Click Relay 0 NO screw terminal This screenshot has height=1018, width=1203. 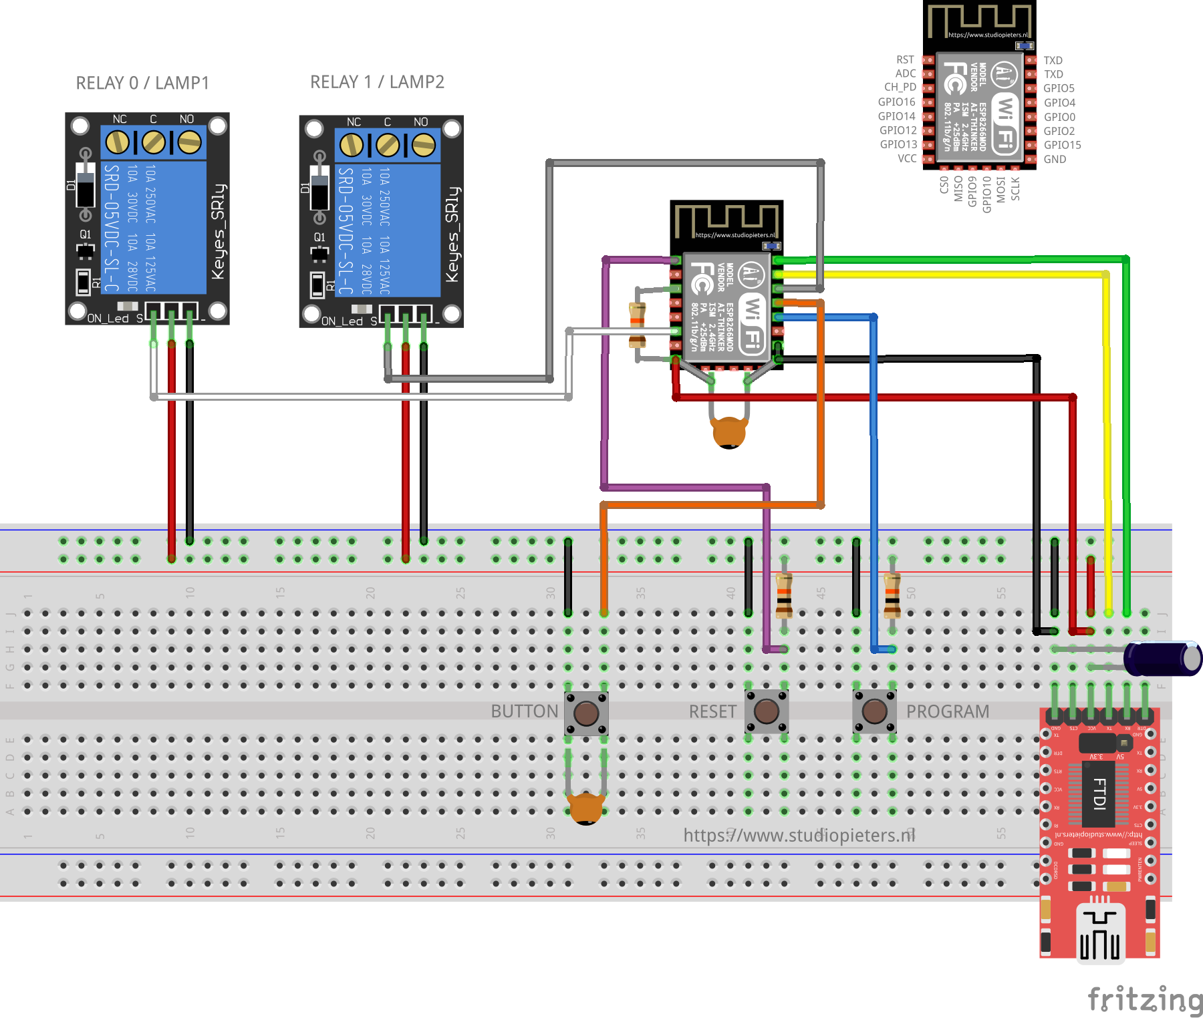[x=189, y=142]
